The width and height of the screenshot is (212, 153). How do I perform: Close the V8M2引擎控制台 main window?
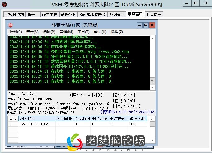[x=206, y=3]
